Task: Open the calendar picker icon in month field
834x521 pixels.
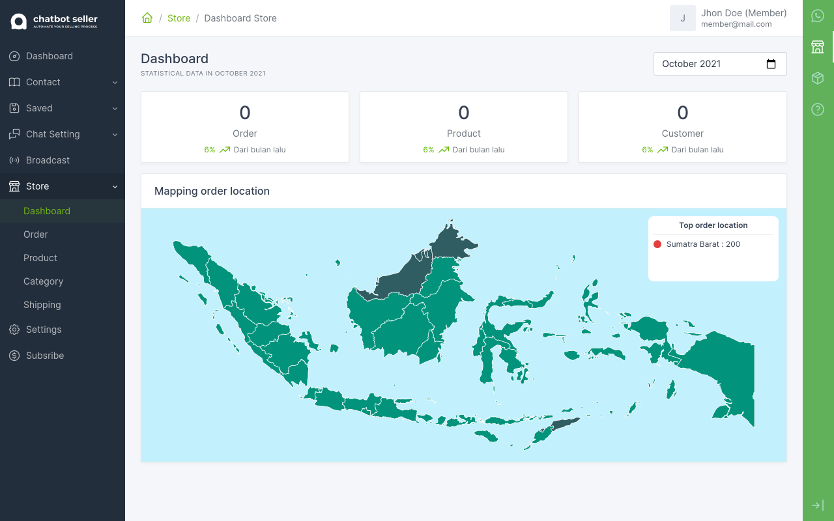Action: pyautogui.click(x=771, y=64)
